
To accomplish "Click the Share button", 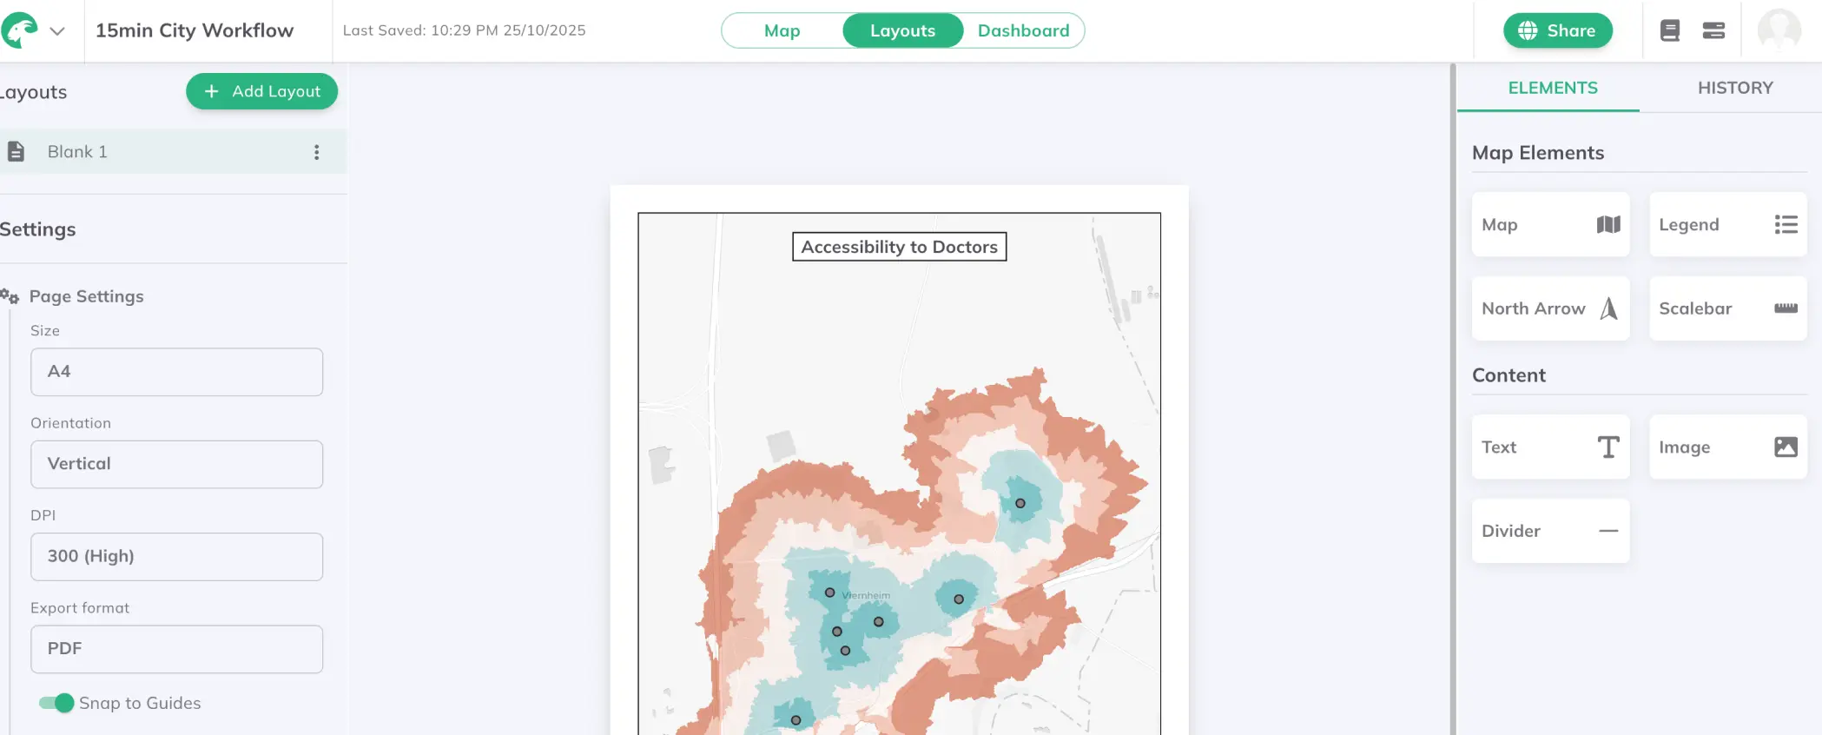I will tap(1558, 30).
